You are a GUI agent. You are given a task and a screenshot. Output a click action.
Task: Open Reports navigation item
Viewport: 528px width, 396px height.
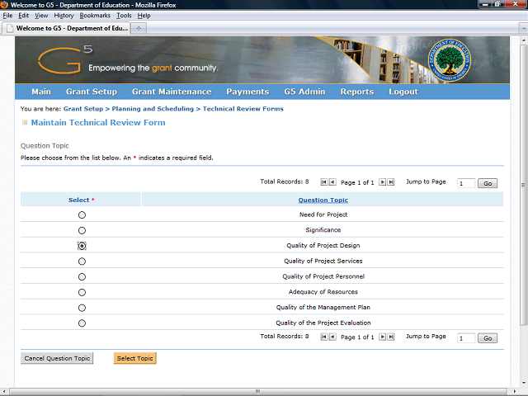click(x=357, y=92)
